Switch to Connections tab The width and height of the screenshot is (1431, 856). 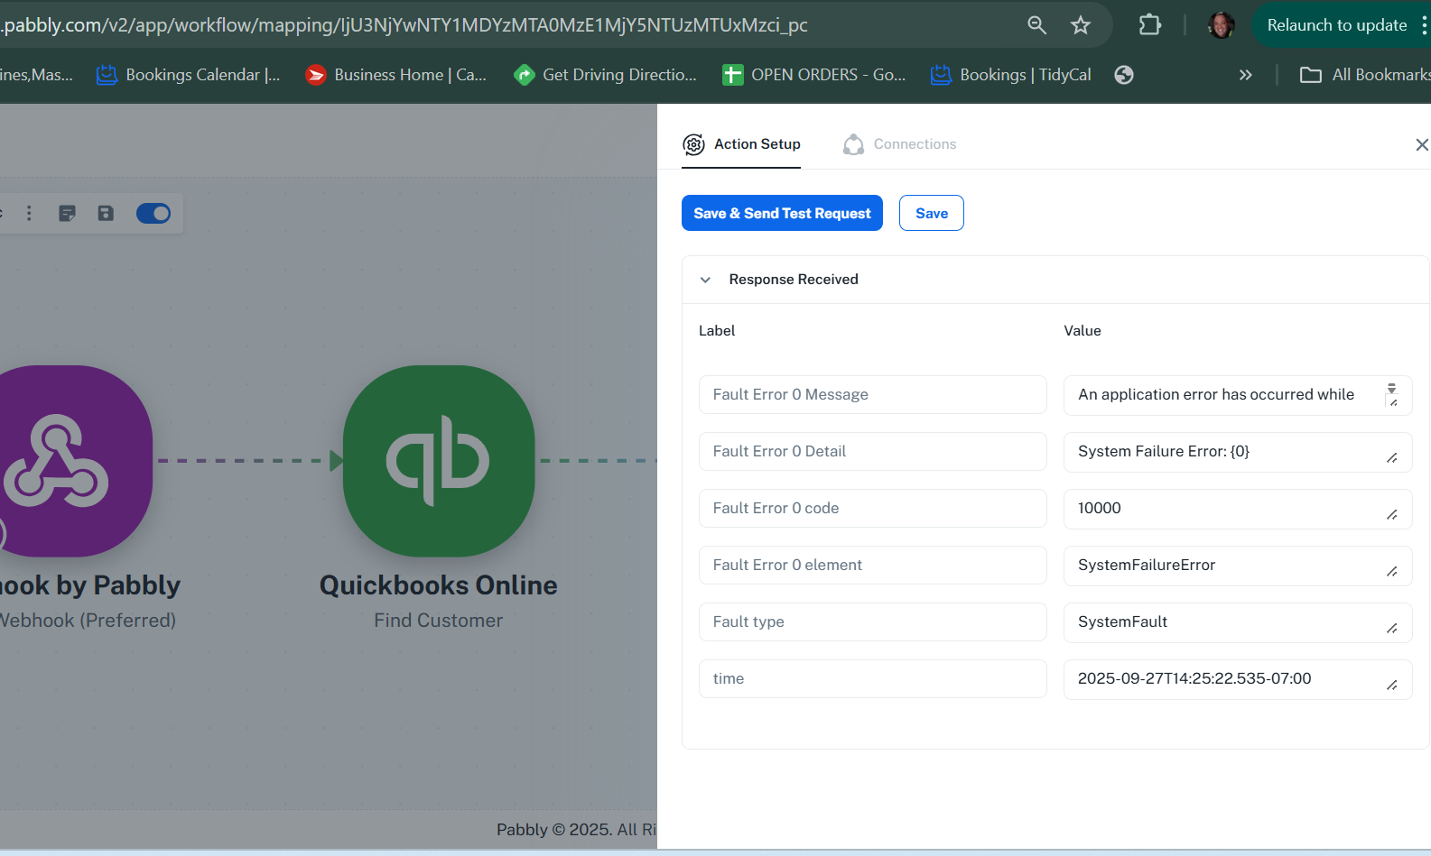click(899, 144)
